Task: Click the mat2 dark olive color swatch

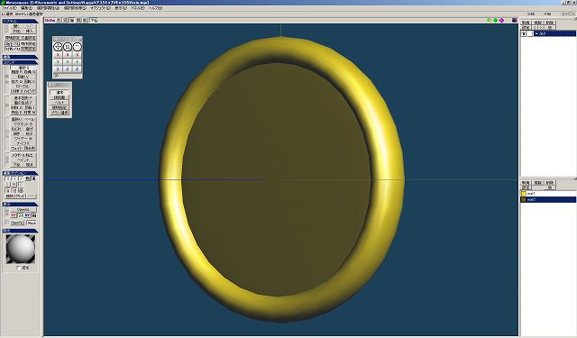Action: [523, 199]
